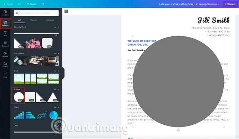The width and height of the screenshot is (239, 139).
Task: Add the last two-row grid layout in Grids
Action: pyautogui.click(x=54, y=79)
